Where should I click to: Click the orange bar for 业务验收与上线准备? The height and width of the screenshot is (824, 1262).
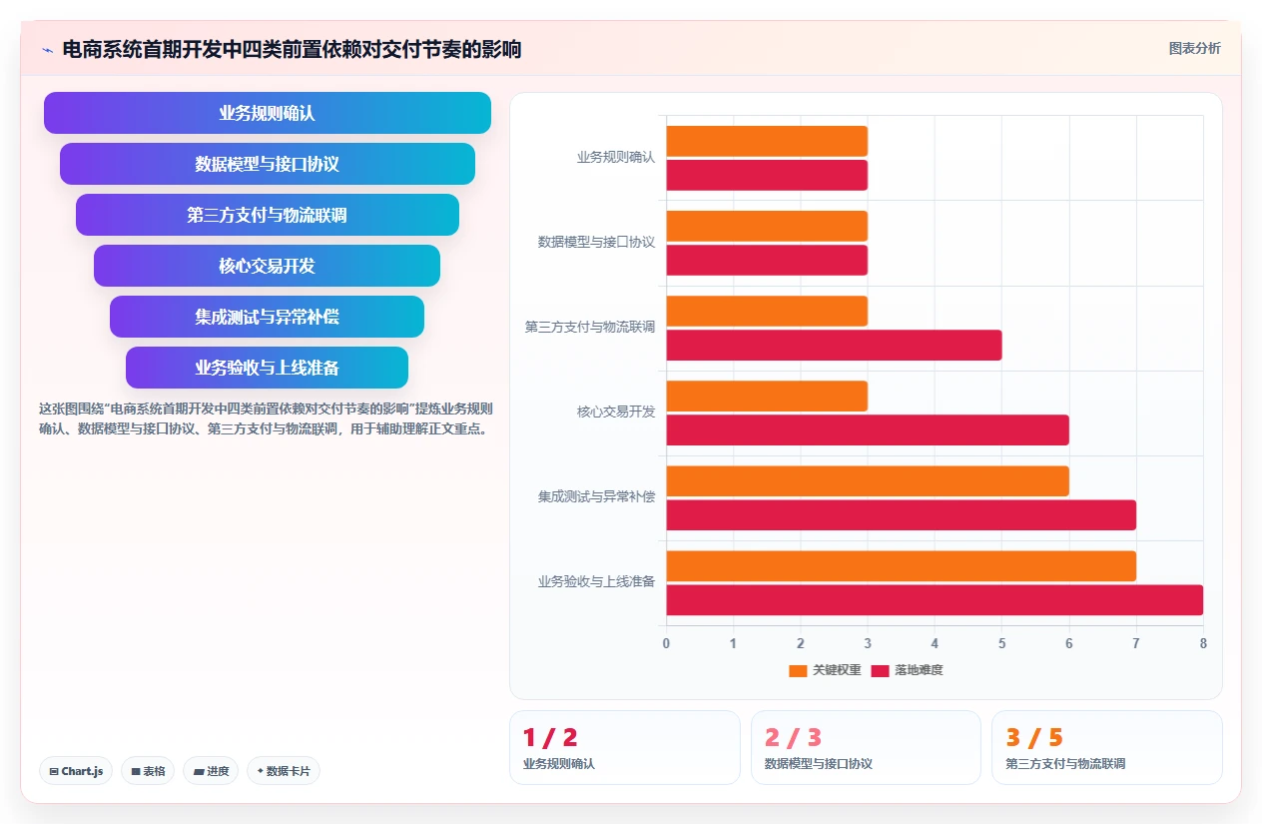(x=902, y=565)
